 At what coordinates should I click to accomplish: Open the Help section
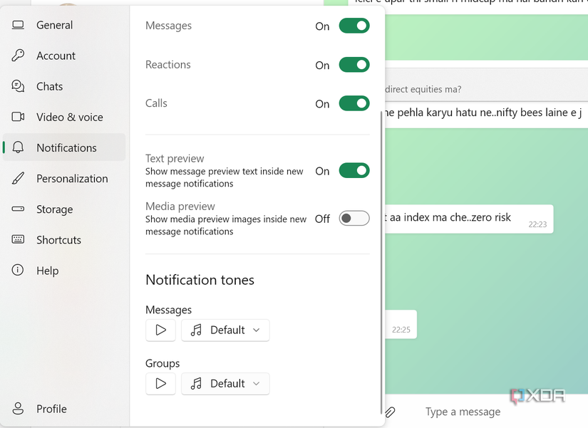[64, 271]
